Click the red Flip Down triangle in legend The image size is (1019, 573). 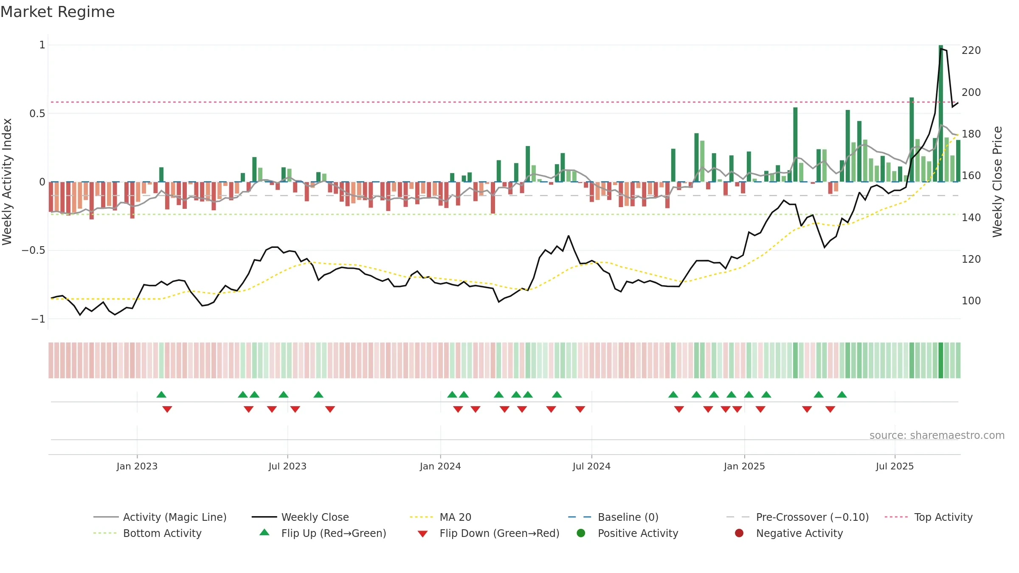click(x=422, y=534)
